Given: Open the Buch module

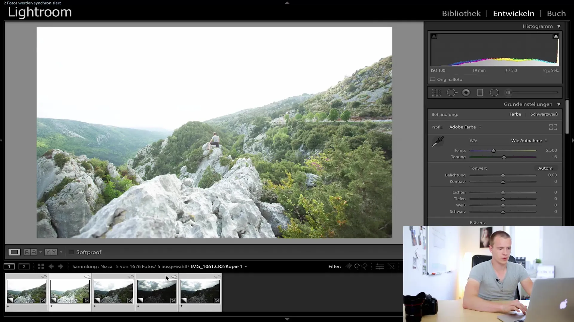Looking at the screenshot, I should tap(556, 13).
